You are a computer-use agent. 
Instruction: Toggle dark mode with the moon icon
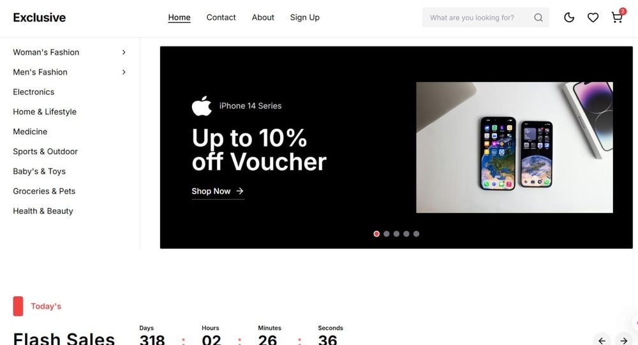(x=569, y=17)
